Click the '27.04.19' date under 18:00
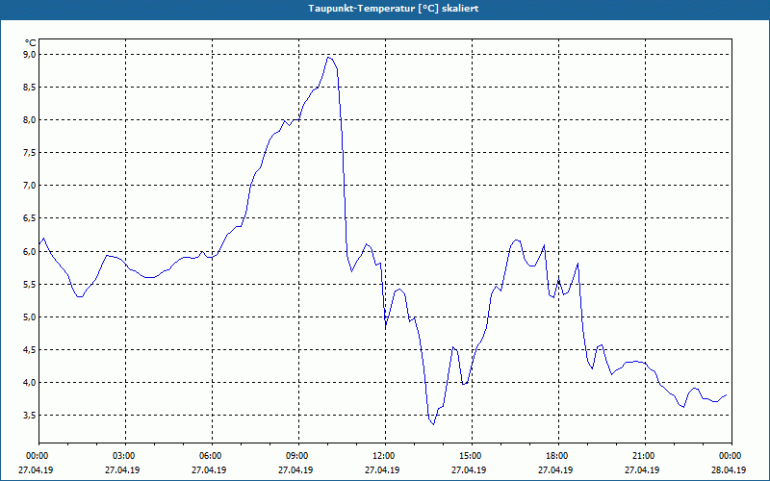Image resolution: width=770 pixels, height=481 pixels. (x=556, y=469)
